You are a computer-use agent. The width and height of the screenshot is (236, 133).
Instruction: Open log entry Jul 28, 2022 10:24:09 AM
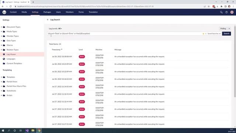139,64
